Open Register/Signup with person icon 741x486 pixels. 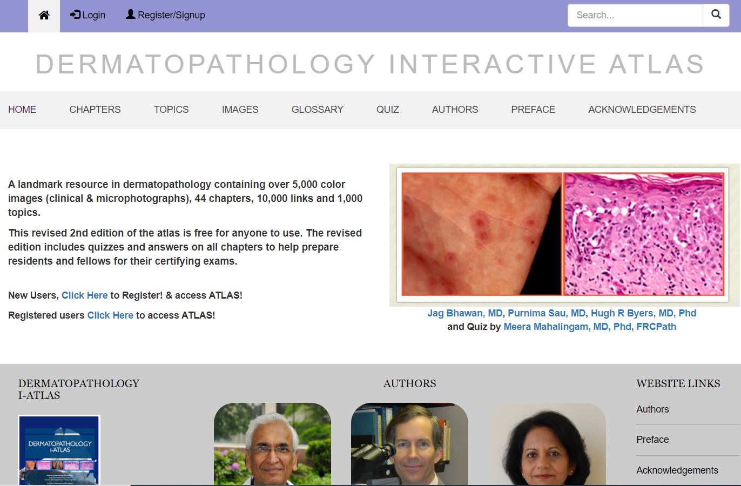point(165,15)
